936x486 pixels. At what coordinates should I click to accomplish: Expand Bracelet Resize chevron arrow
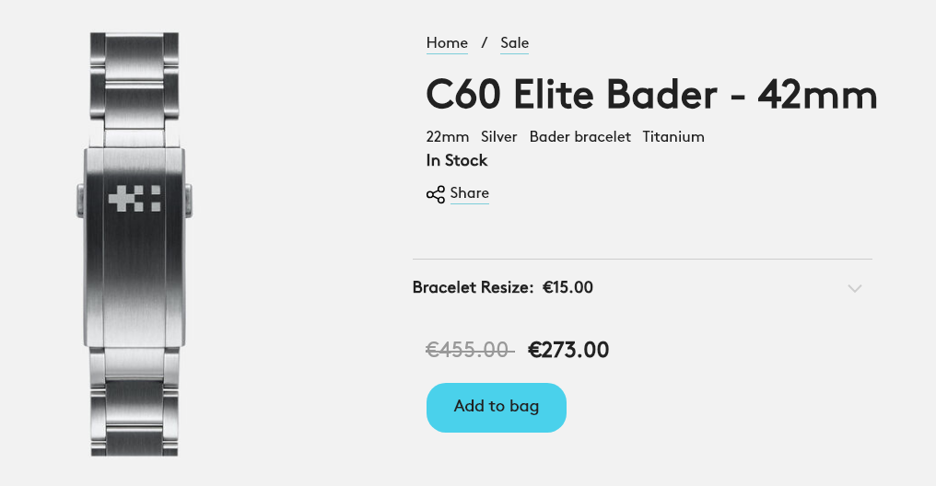tap(855, 289)
